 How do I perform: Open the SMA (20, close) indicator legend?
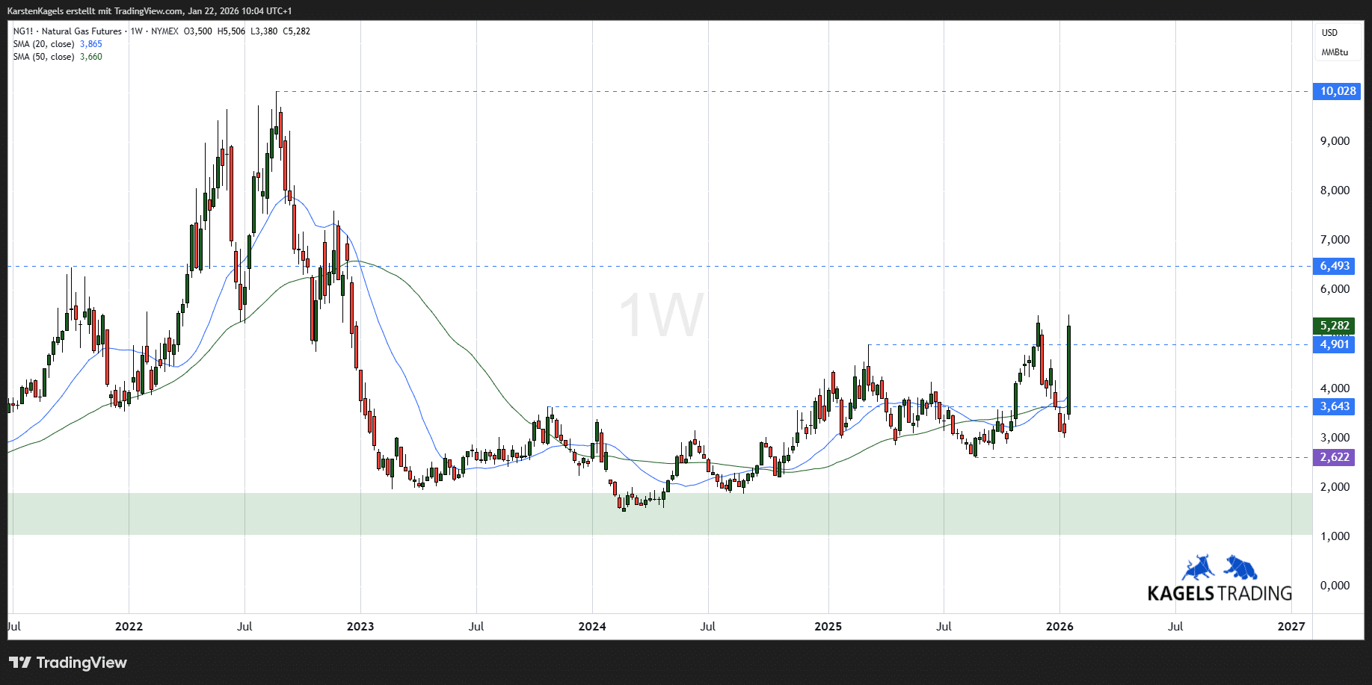pos(43,44)
